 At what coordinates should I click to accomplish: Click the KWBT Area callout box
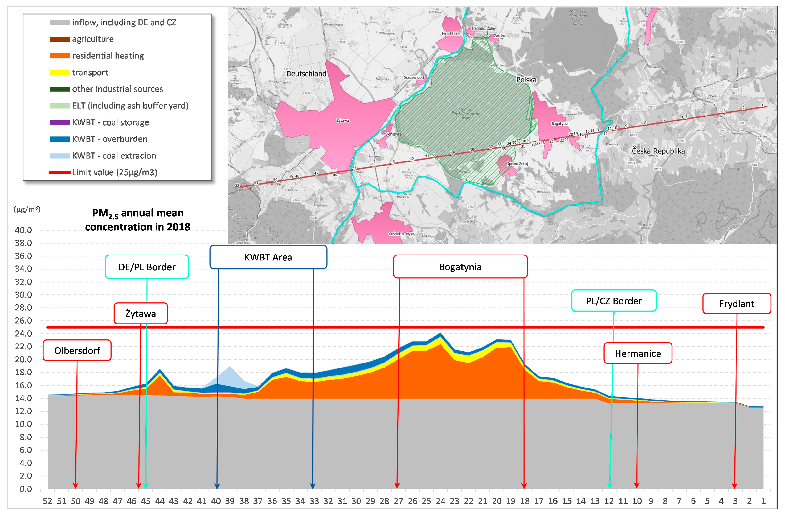(268, 257)
